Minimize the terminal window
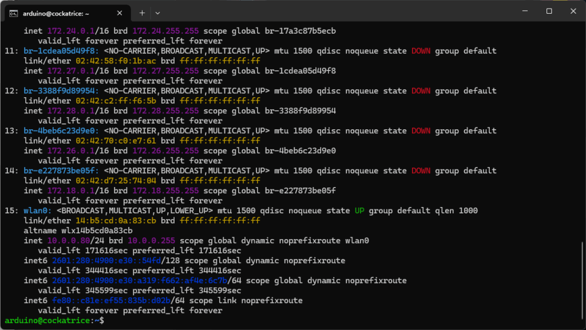This screenshot has height=330, width=586. pyautogui.click(x=522, y=11)
